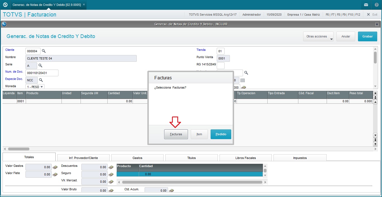Open the calendar grid icon
This screenshot has height=197, width=382.
click(x=242, y=80)
